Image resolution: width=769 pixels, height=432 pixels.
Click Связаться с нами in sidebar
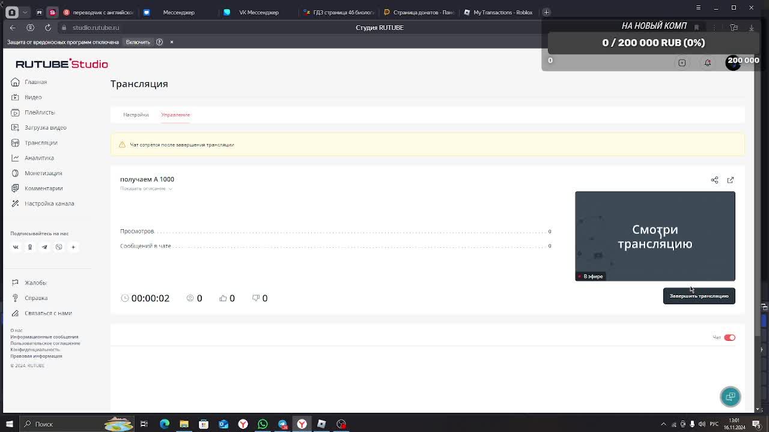click(41, 313)
